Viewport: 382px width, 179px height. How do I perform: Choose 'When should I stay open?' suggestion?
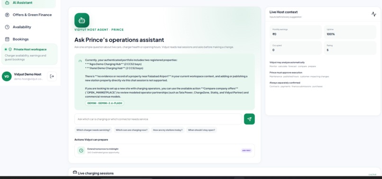(201, 130)
